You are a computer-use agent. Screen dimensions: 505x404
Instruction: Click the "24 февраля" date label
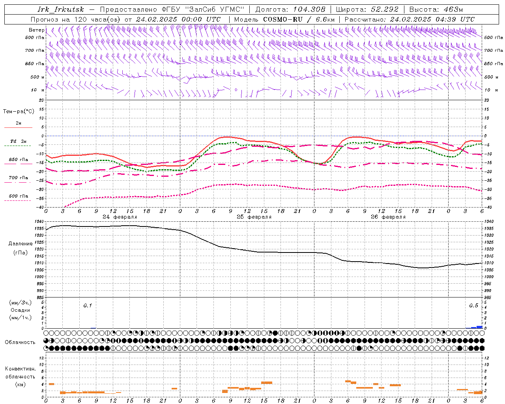[x=120, y=217]
